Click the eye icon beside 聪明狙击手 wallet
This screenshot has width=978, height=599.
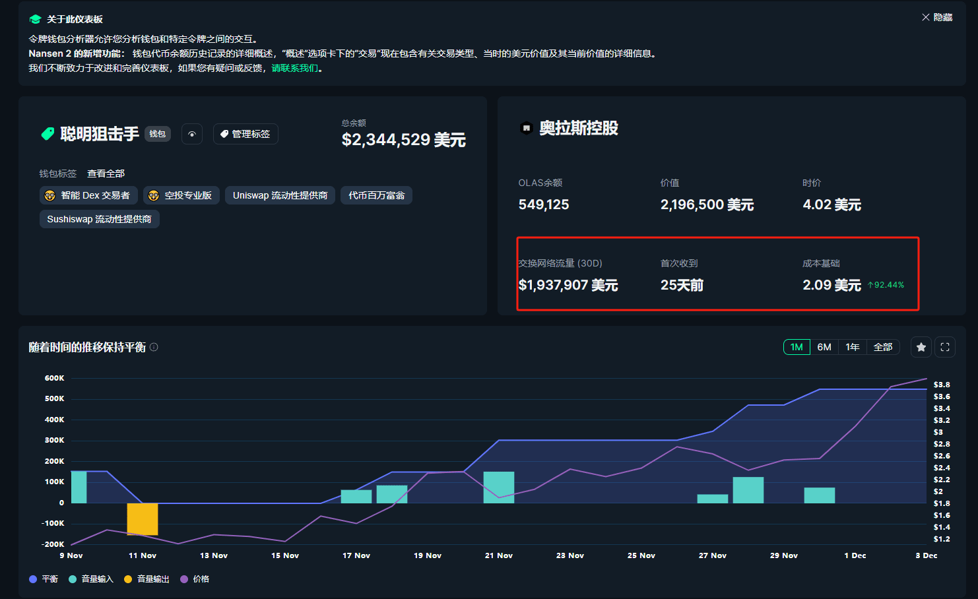coord(192,134)
